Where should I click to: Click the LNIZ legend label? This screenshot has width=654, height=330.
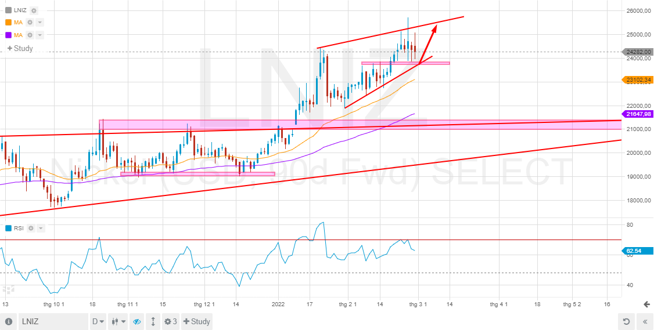[x=20, y=10]
